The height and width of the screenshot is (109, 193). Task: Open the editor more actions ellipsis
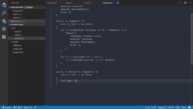coord(190,3)
